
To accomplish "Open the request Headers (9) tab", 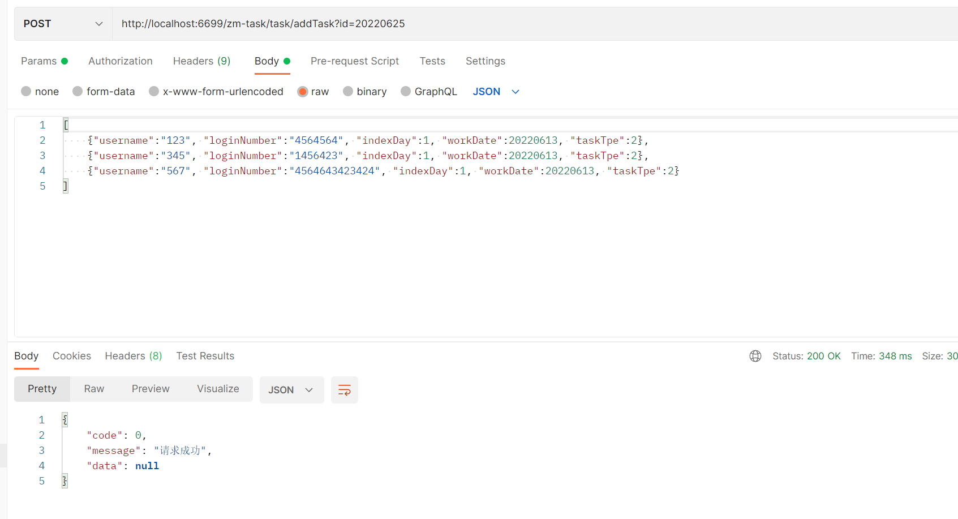I will point(201,61).
